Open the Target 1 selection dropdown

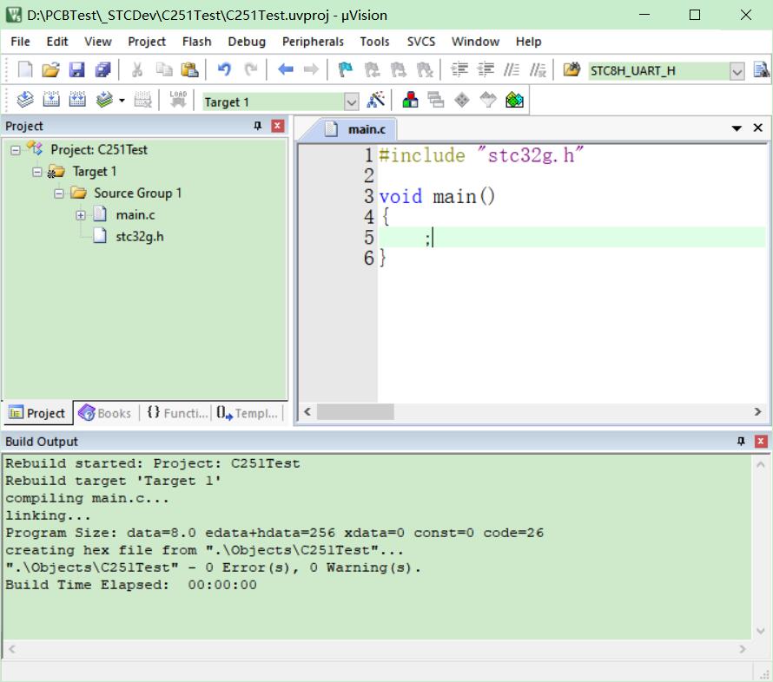coord(351,102)
